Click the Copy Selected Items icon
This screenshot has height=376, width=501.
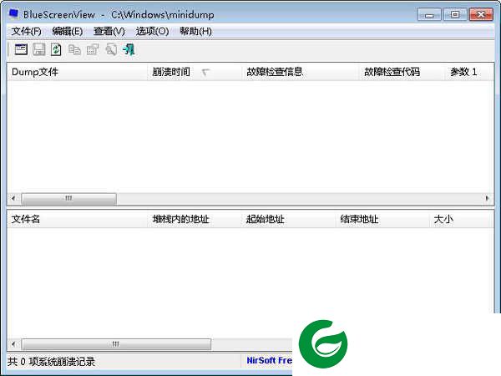coord(74,49)
